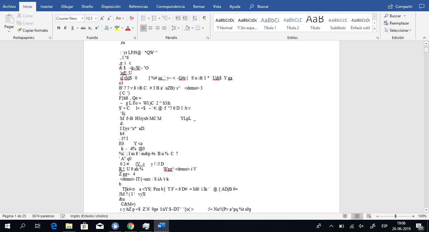Viewport: 429px width, 232px height.
Task: Open the Revisar tab
Action: point(199,6)
